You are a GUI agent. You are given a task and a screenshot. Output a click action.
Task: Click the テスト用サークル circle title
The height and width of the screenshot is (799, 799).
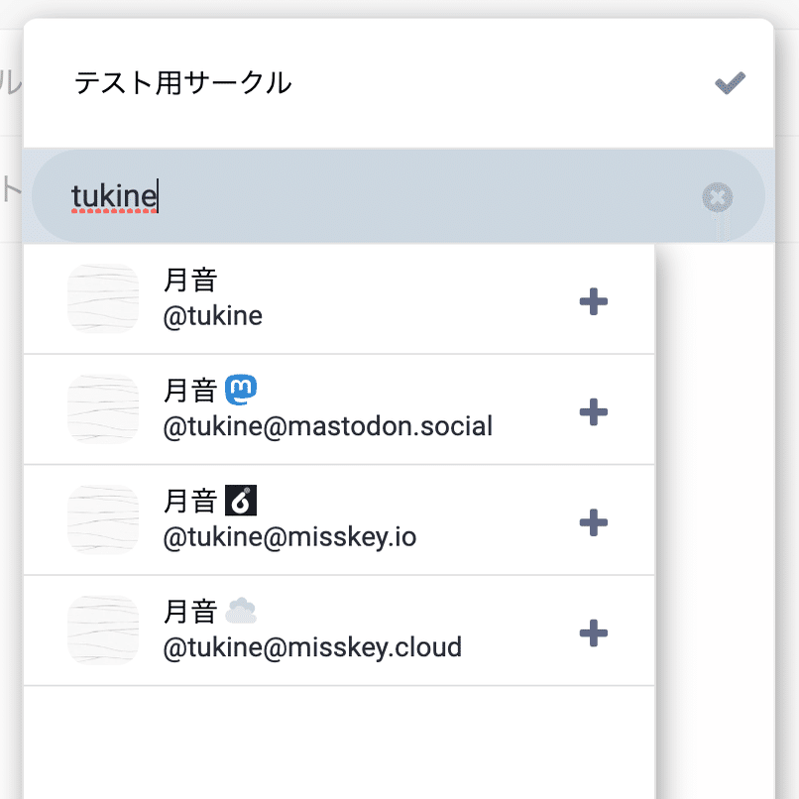point(183,83)
